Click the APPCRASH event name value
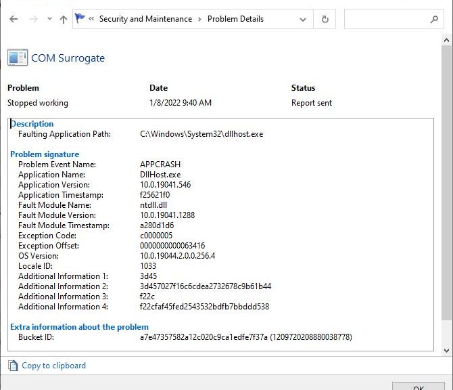The image size is (453, 390). [x=160, y=165]
